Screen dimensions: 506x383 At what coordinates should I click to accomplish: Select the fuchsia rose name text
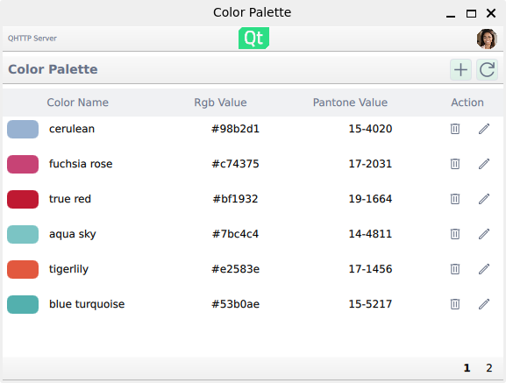click(81, 164)
